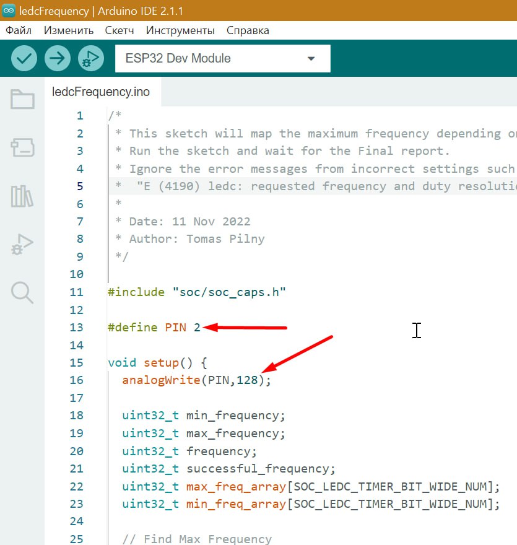Click line number 5 in the gutter

[x=80, y=186]
